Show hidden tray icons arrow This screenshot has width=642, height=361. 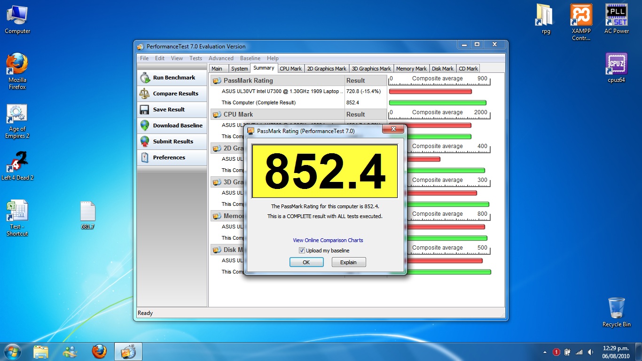(x=545, y=352)
